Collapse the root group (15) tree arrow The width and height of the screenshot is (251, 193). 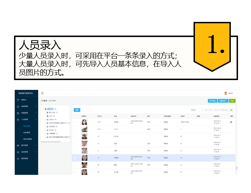(43, 109)
